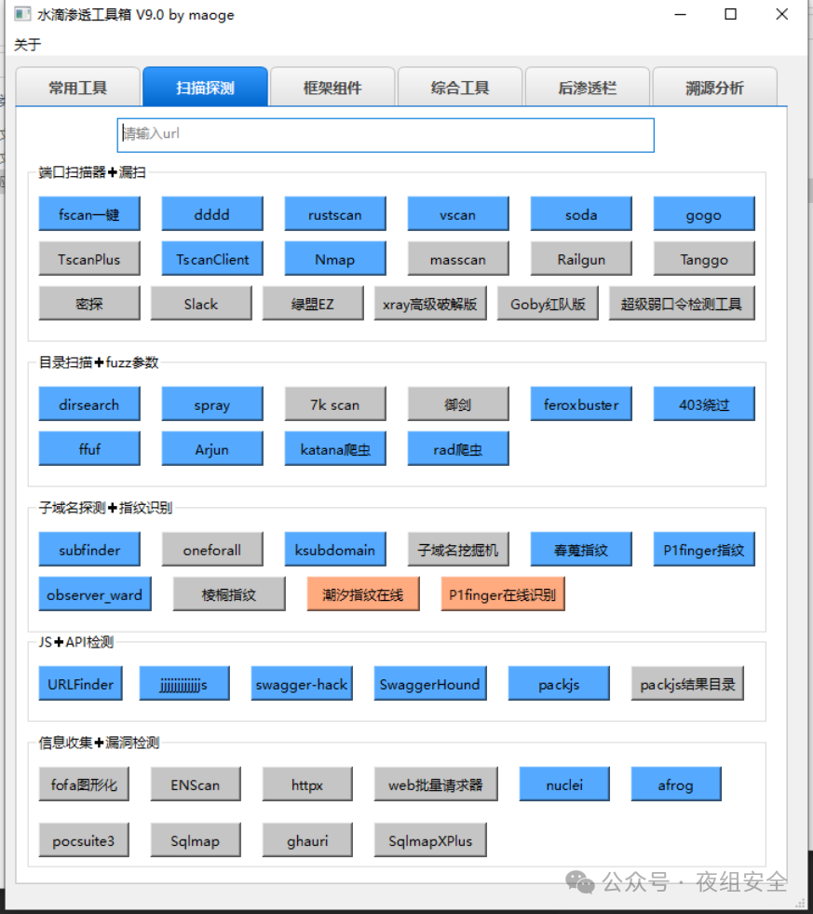Open pocsuite3 tool
The width and height of the screenshot is (813, 914).
(x=84, y=840)
